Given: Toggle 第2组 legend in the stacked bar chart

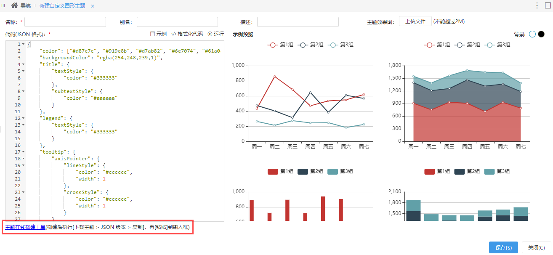Looking at the screenshot, I should pyautogui.click(x=467, y=172).
